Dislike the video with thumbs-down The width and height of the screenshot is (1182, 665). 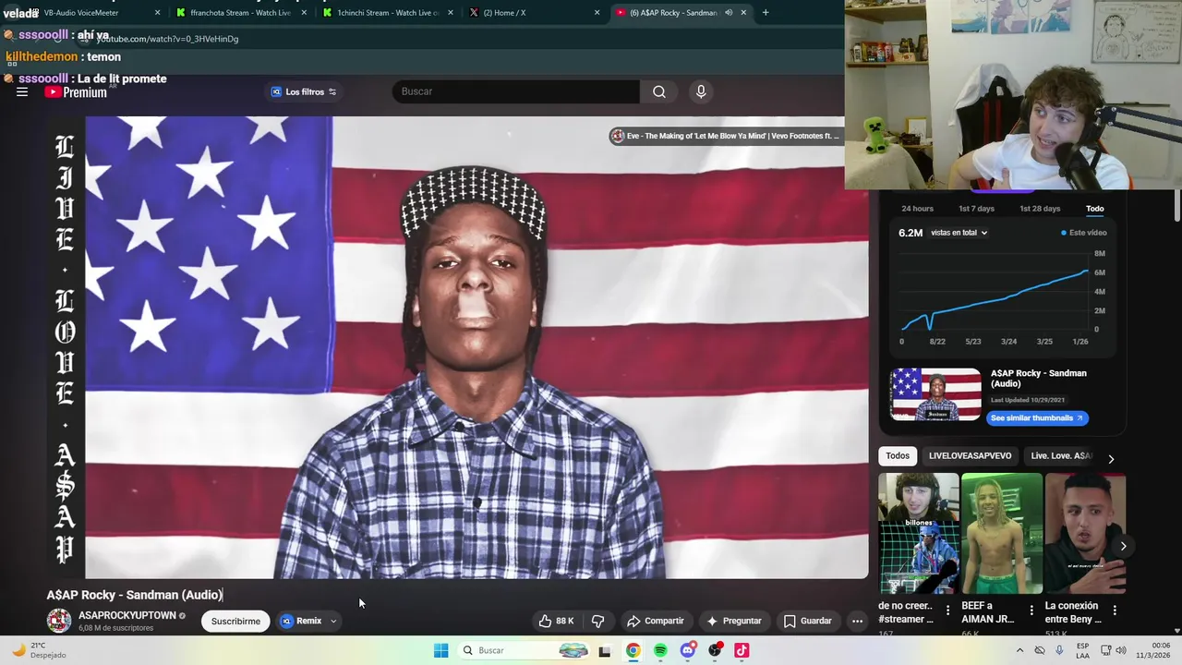pos(597,621)
